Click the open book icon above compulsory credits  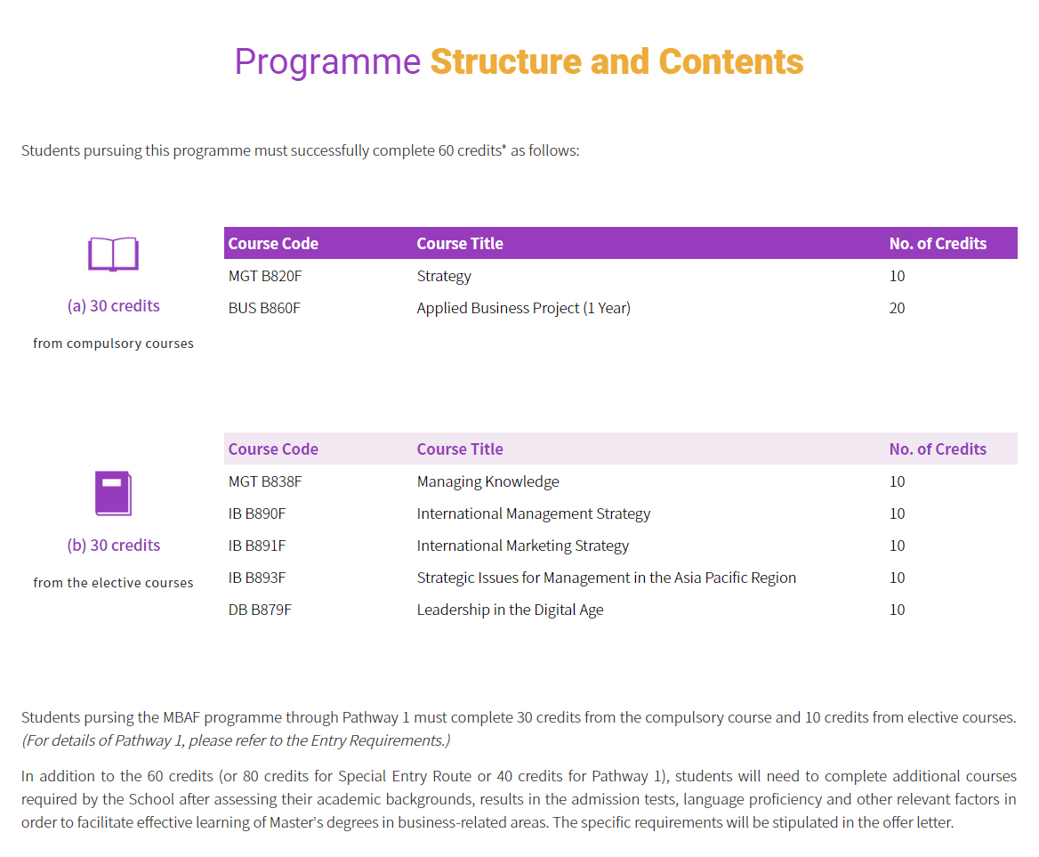point(113,255)
